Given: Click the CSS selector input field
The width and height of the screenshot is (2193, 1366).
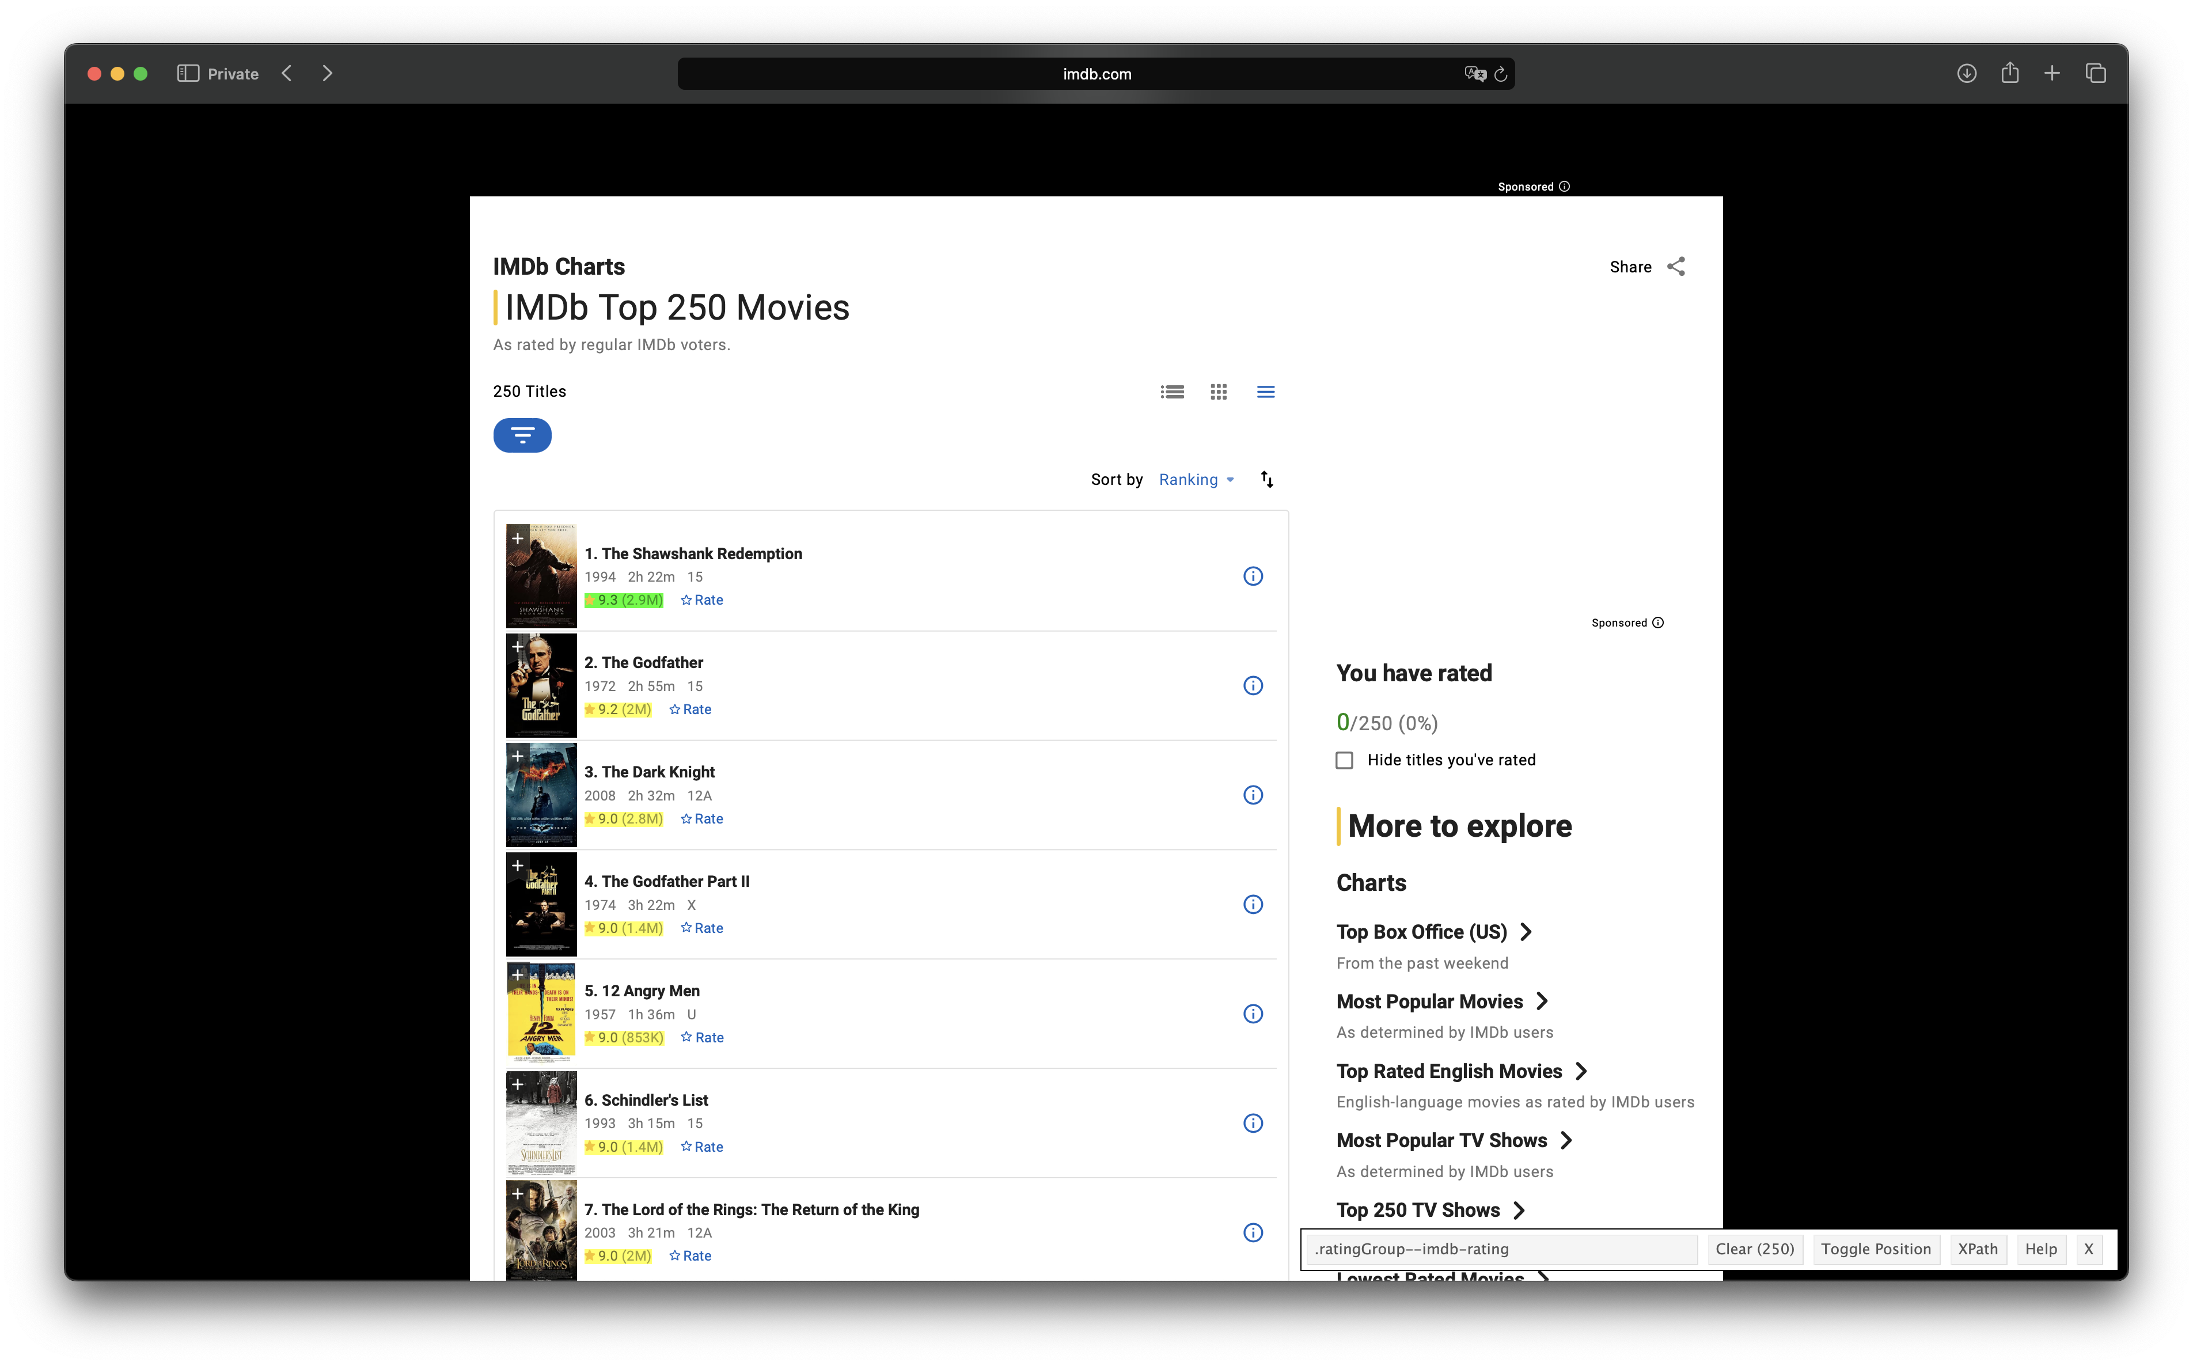Looking at the screenshot, I should click(x=1502, y=1249).
